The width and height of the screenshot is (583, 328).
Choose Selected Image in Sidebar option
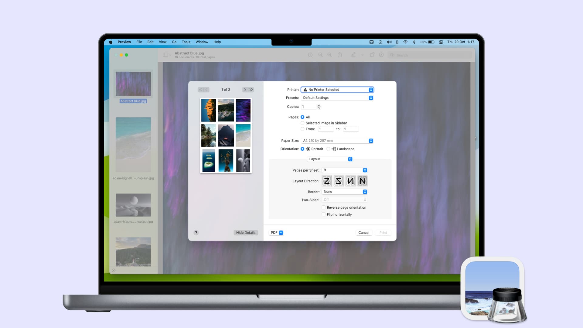pyautogui.click(x=302, y=123)
